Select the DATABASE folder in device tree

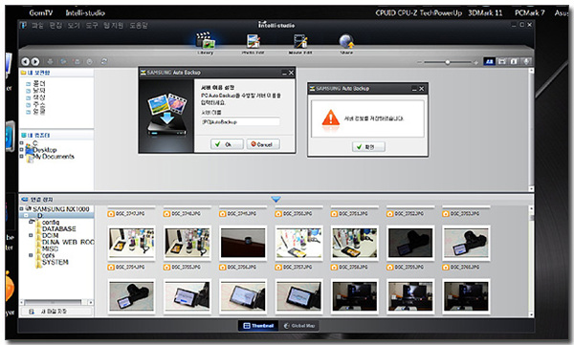[x=58, y=228]
